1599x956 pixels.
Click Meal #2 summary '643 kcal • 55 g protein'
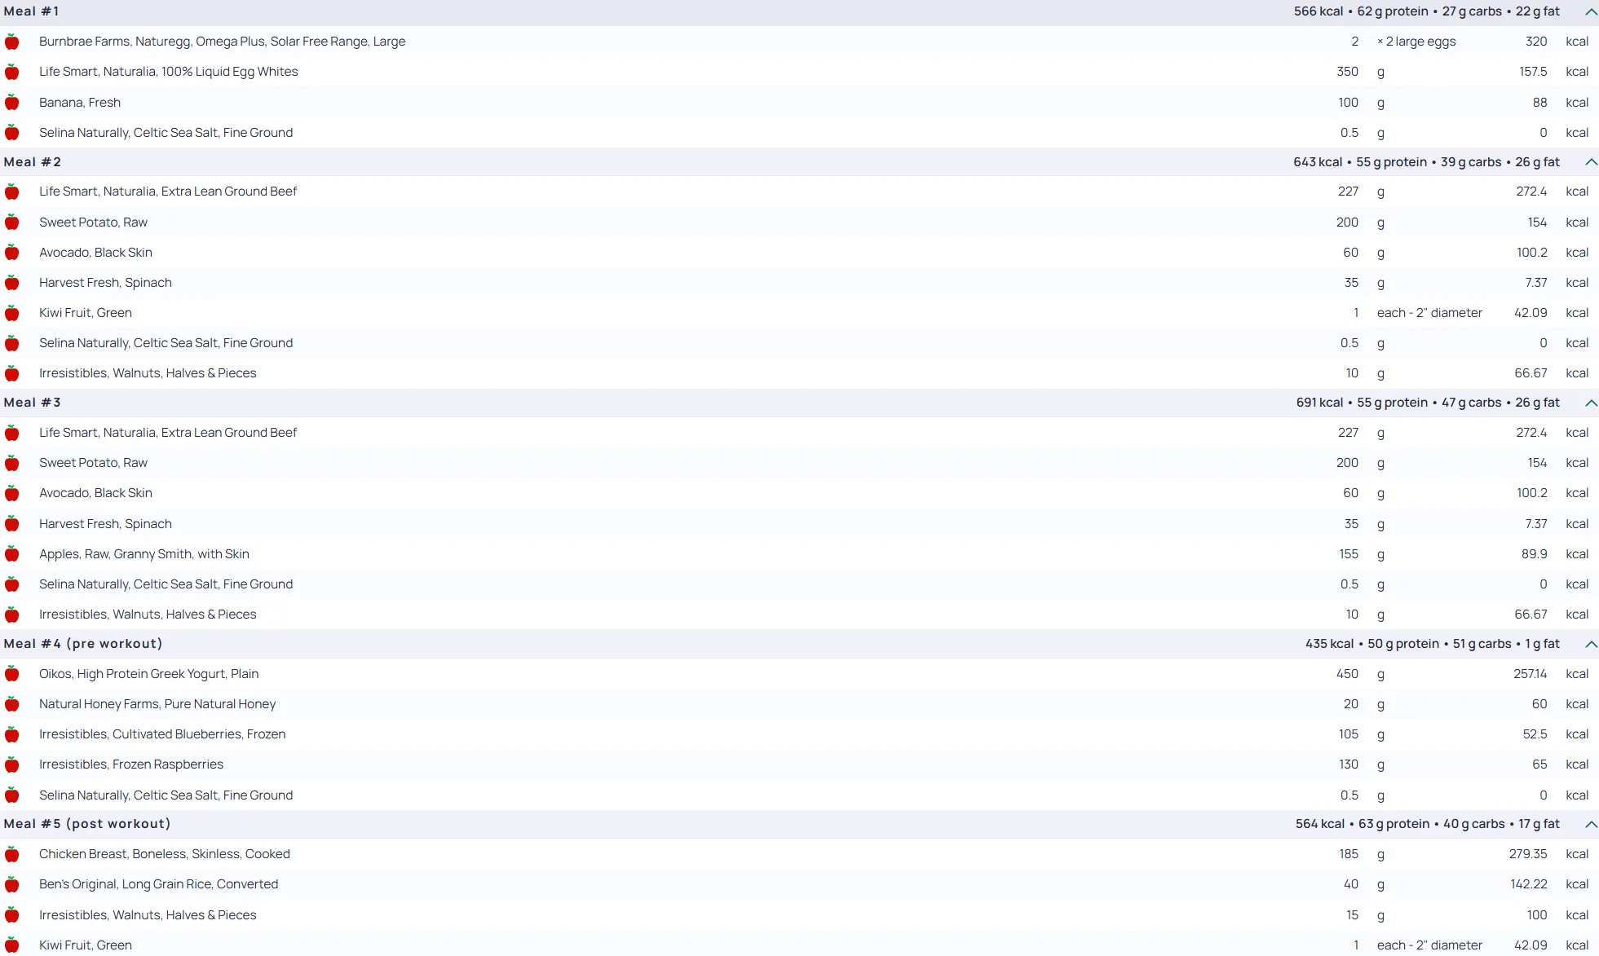point(1359,162)
